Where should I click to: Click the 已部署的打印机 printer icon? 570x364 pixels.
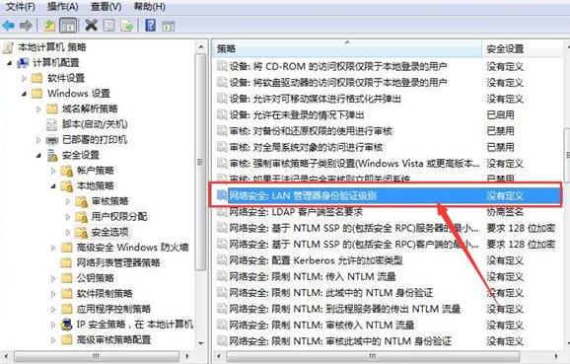(52, 140)
